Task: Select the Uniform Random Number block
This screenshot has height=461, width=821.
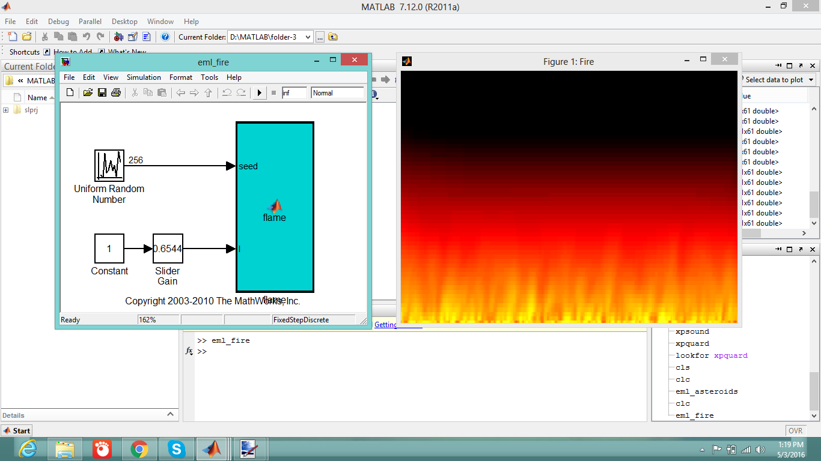Action: (x=109, y=166)
